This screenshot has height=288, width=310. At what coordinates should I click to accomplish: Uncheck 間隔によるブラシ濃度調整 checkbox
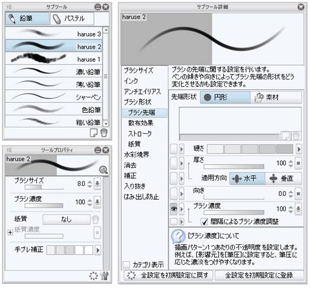click(x=204, y=222)
